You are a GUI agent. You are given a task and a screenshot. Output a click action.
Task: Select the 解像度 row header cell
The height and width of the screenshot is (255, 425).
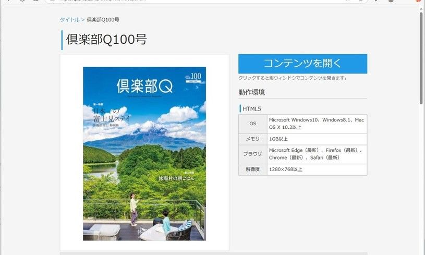pyautogui.click(x=253, y=169)
